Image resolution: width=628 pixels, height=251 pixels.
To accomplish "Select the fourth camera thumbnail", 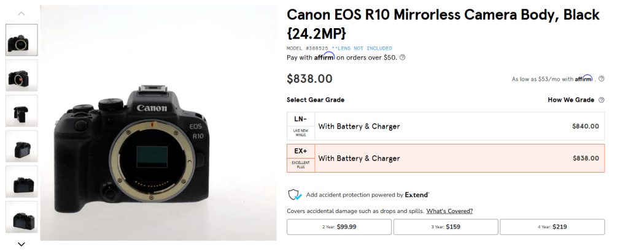I will pyautogui.click(x=21, y=146).
